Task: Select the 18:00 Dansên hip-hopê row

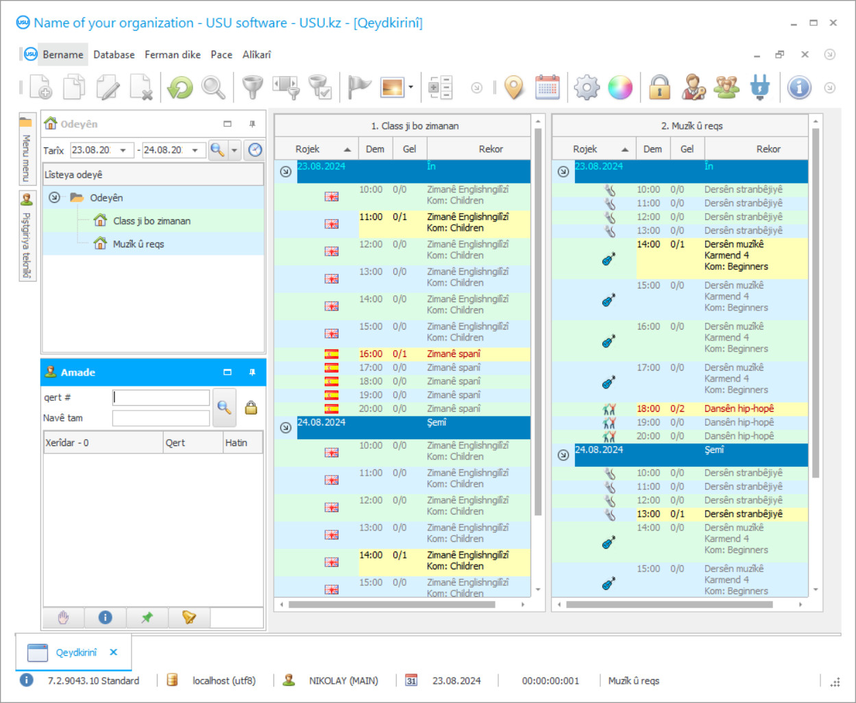Action: tap(680, 408)
